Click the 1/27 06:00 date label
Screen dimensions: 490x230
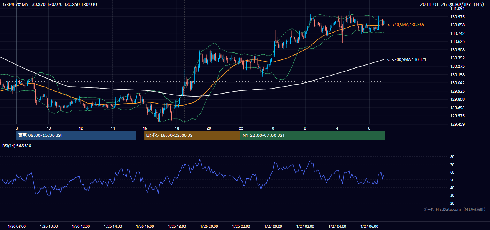tap(369, 227)
